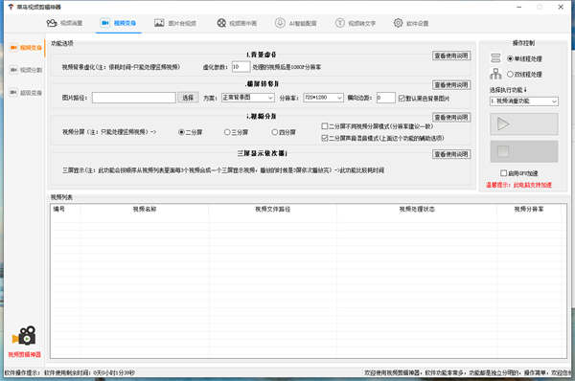Click the 视频名称 column header

click(x=145, y=209)
